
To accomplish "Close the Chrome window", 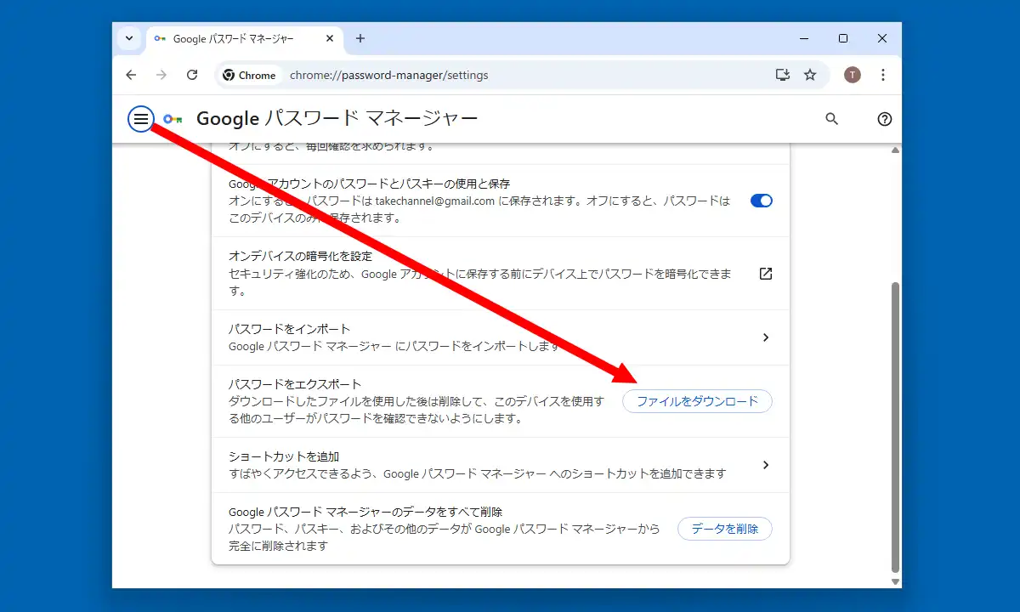I will [x=882, y=38].
